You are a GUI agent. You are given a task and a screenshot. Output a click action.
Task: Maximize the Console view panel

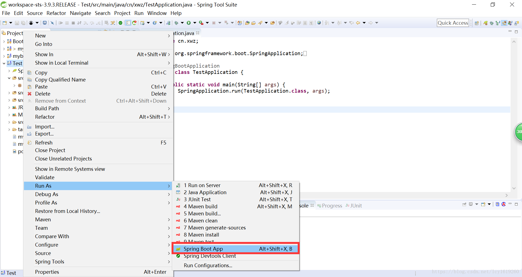pyautogui.click(x=516, y=204)
